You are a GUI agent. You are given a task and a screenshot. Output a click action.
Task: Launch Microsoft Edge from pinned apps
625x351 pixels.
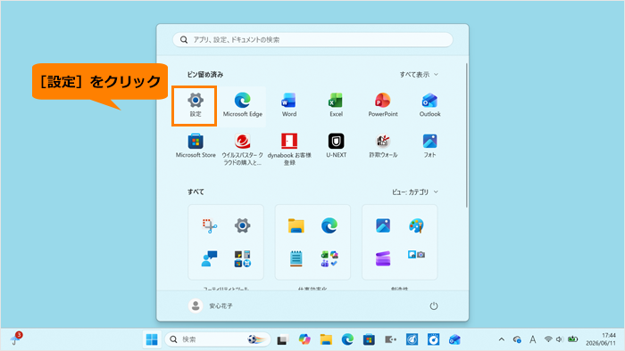click(x=242, y=105)
